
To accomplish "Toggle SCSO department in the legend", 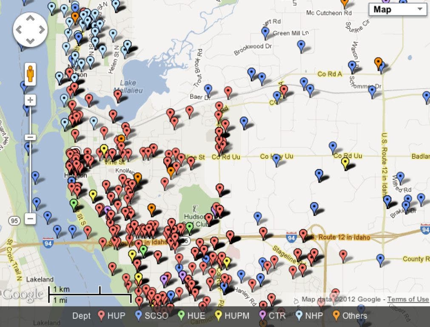I will tap(152, 316).
